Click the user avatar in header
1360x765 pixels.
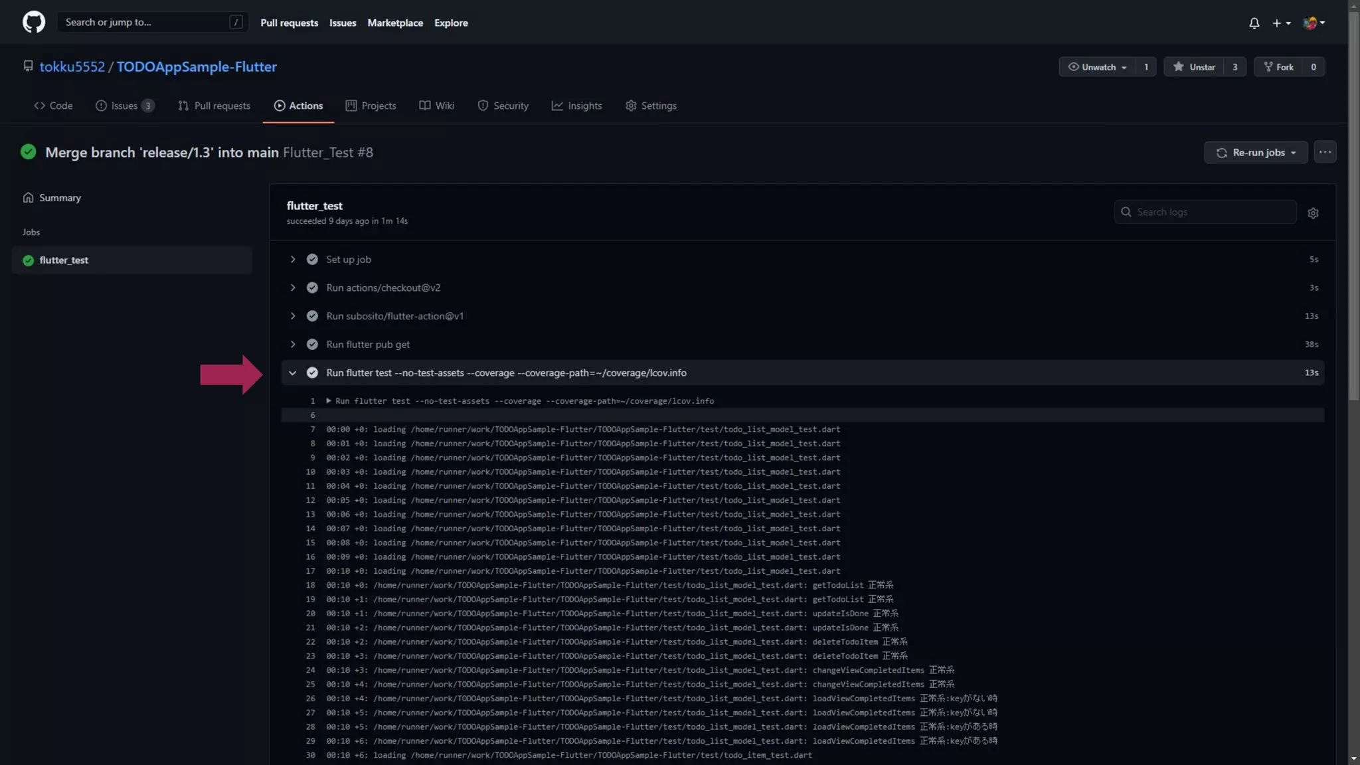click(1310, 23)
